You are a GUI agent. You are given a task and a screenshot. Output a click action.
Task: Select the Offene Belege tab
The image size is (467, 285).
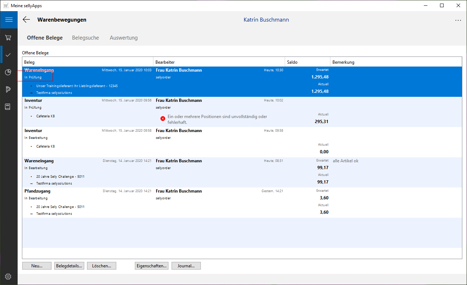click(45, 38)
